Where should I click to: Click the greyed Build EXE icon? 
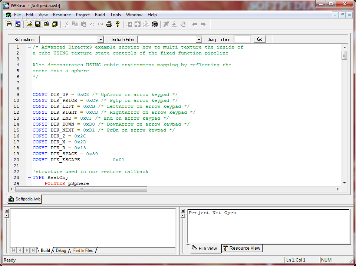coord(146,24)
